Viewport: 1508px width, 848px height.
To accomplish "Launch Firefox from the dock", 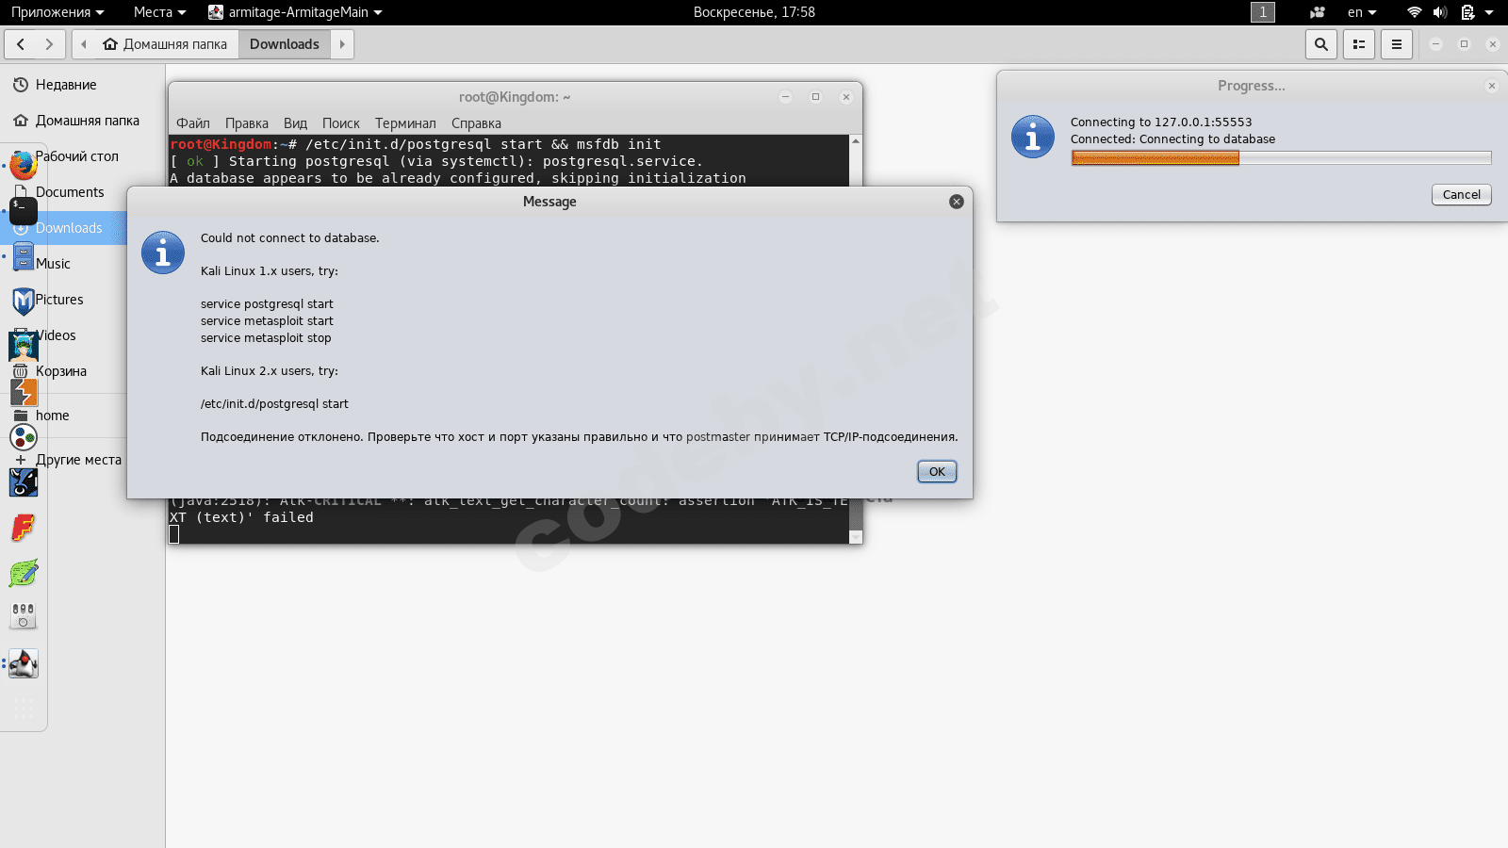I will point(24,165).
